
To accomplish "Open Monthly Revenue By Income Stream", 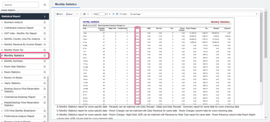I will point(23,44).
